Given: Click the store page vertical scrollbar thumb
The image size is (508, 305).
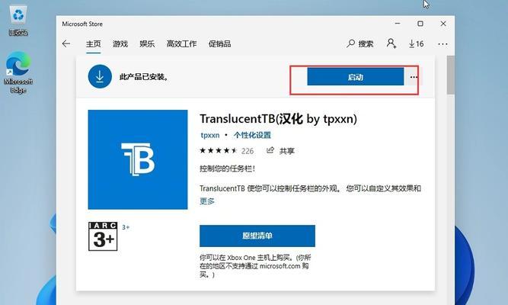Looking at the screenshot, I should coord(450,75).
